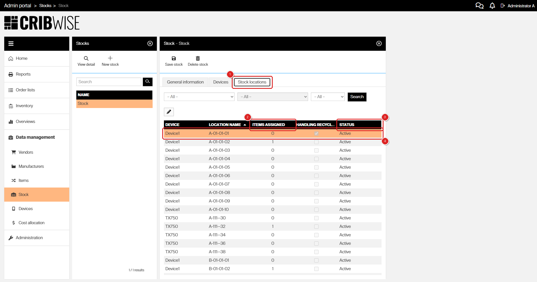Viewport: 537px width, 282px height.
Task: Open Manufacturers in sidebar
Action: click(37, 166)
